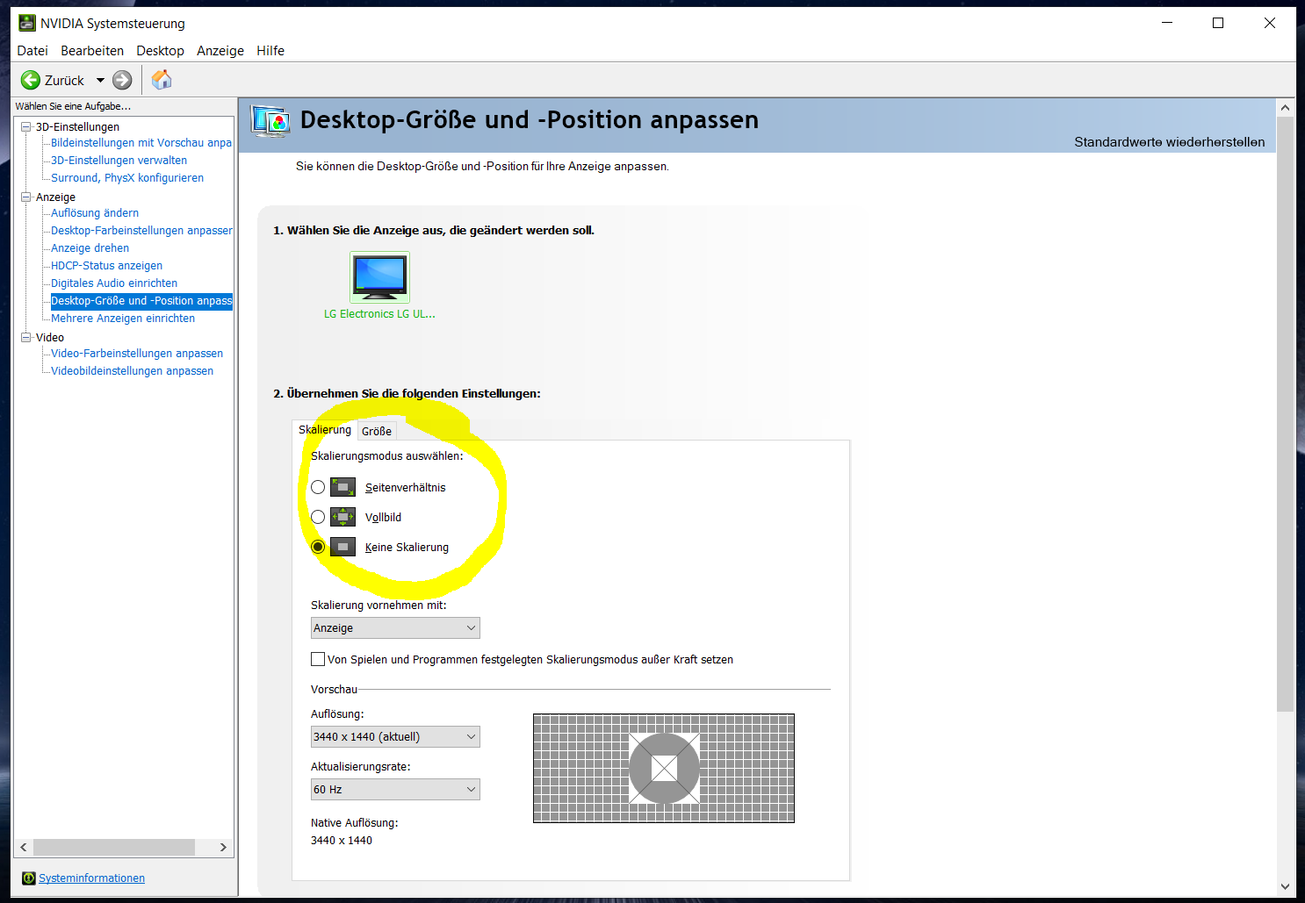Select Desktop-Größe und -Position anpassen tree item
Image resolution: width=1305 pixels, height=903 pixels.
pyautogui.click(x=141, y=301)
